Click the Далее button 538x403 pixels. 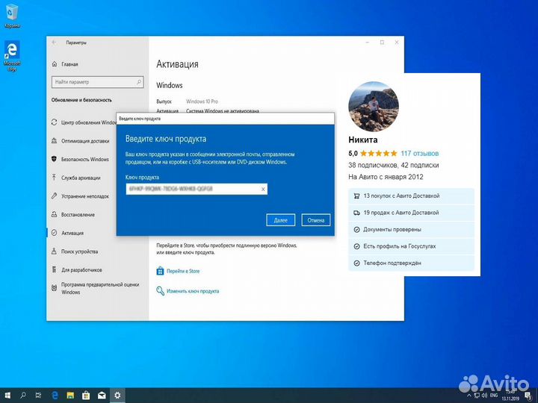click(x=281, y=220)
